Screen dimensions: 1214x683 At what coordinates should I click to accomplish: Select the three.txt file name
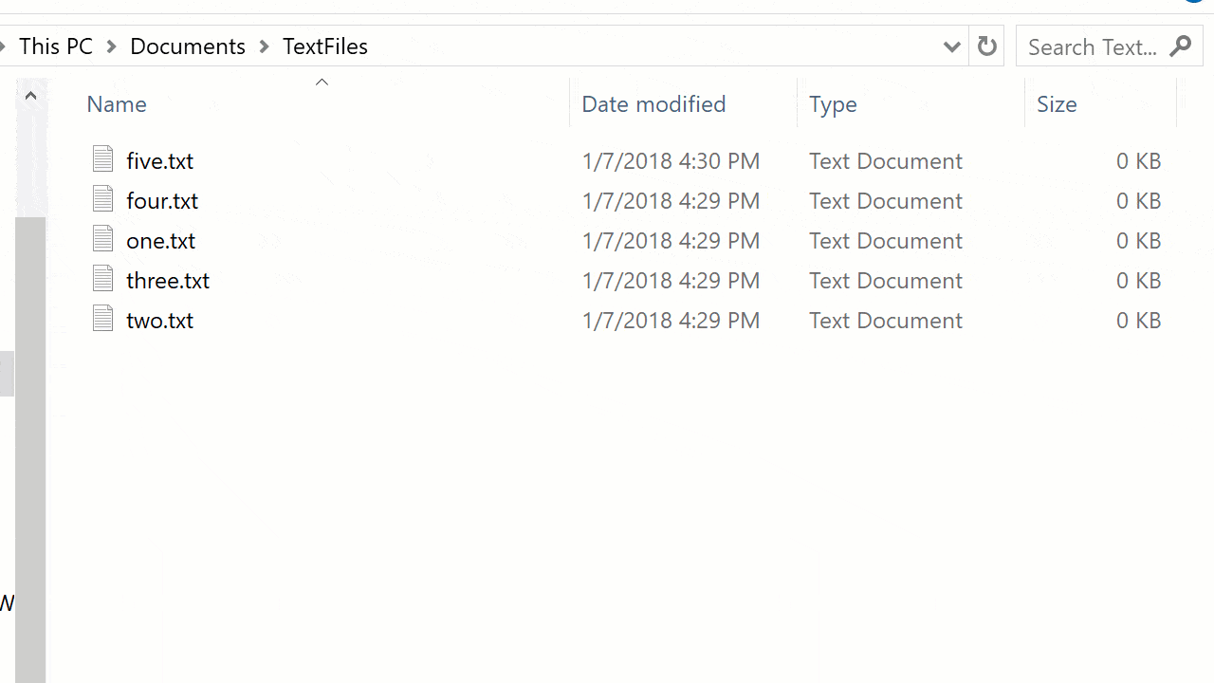coord(168,281)
